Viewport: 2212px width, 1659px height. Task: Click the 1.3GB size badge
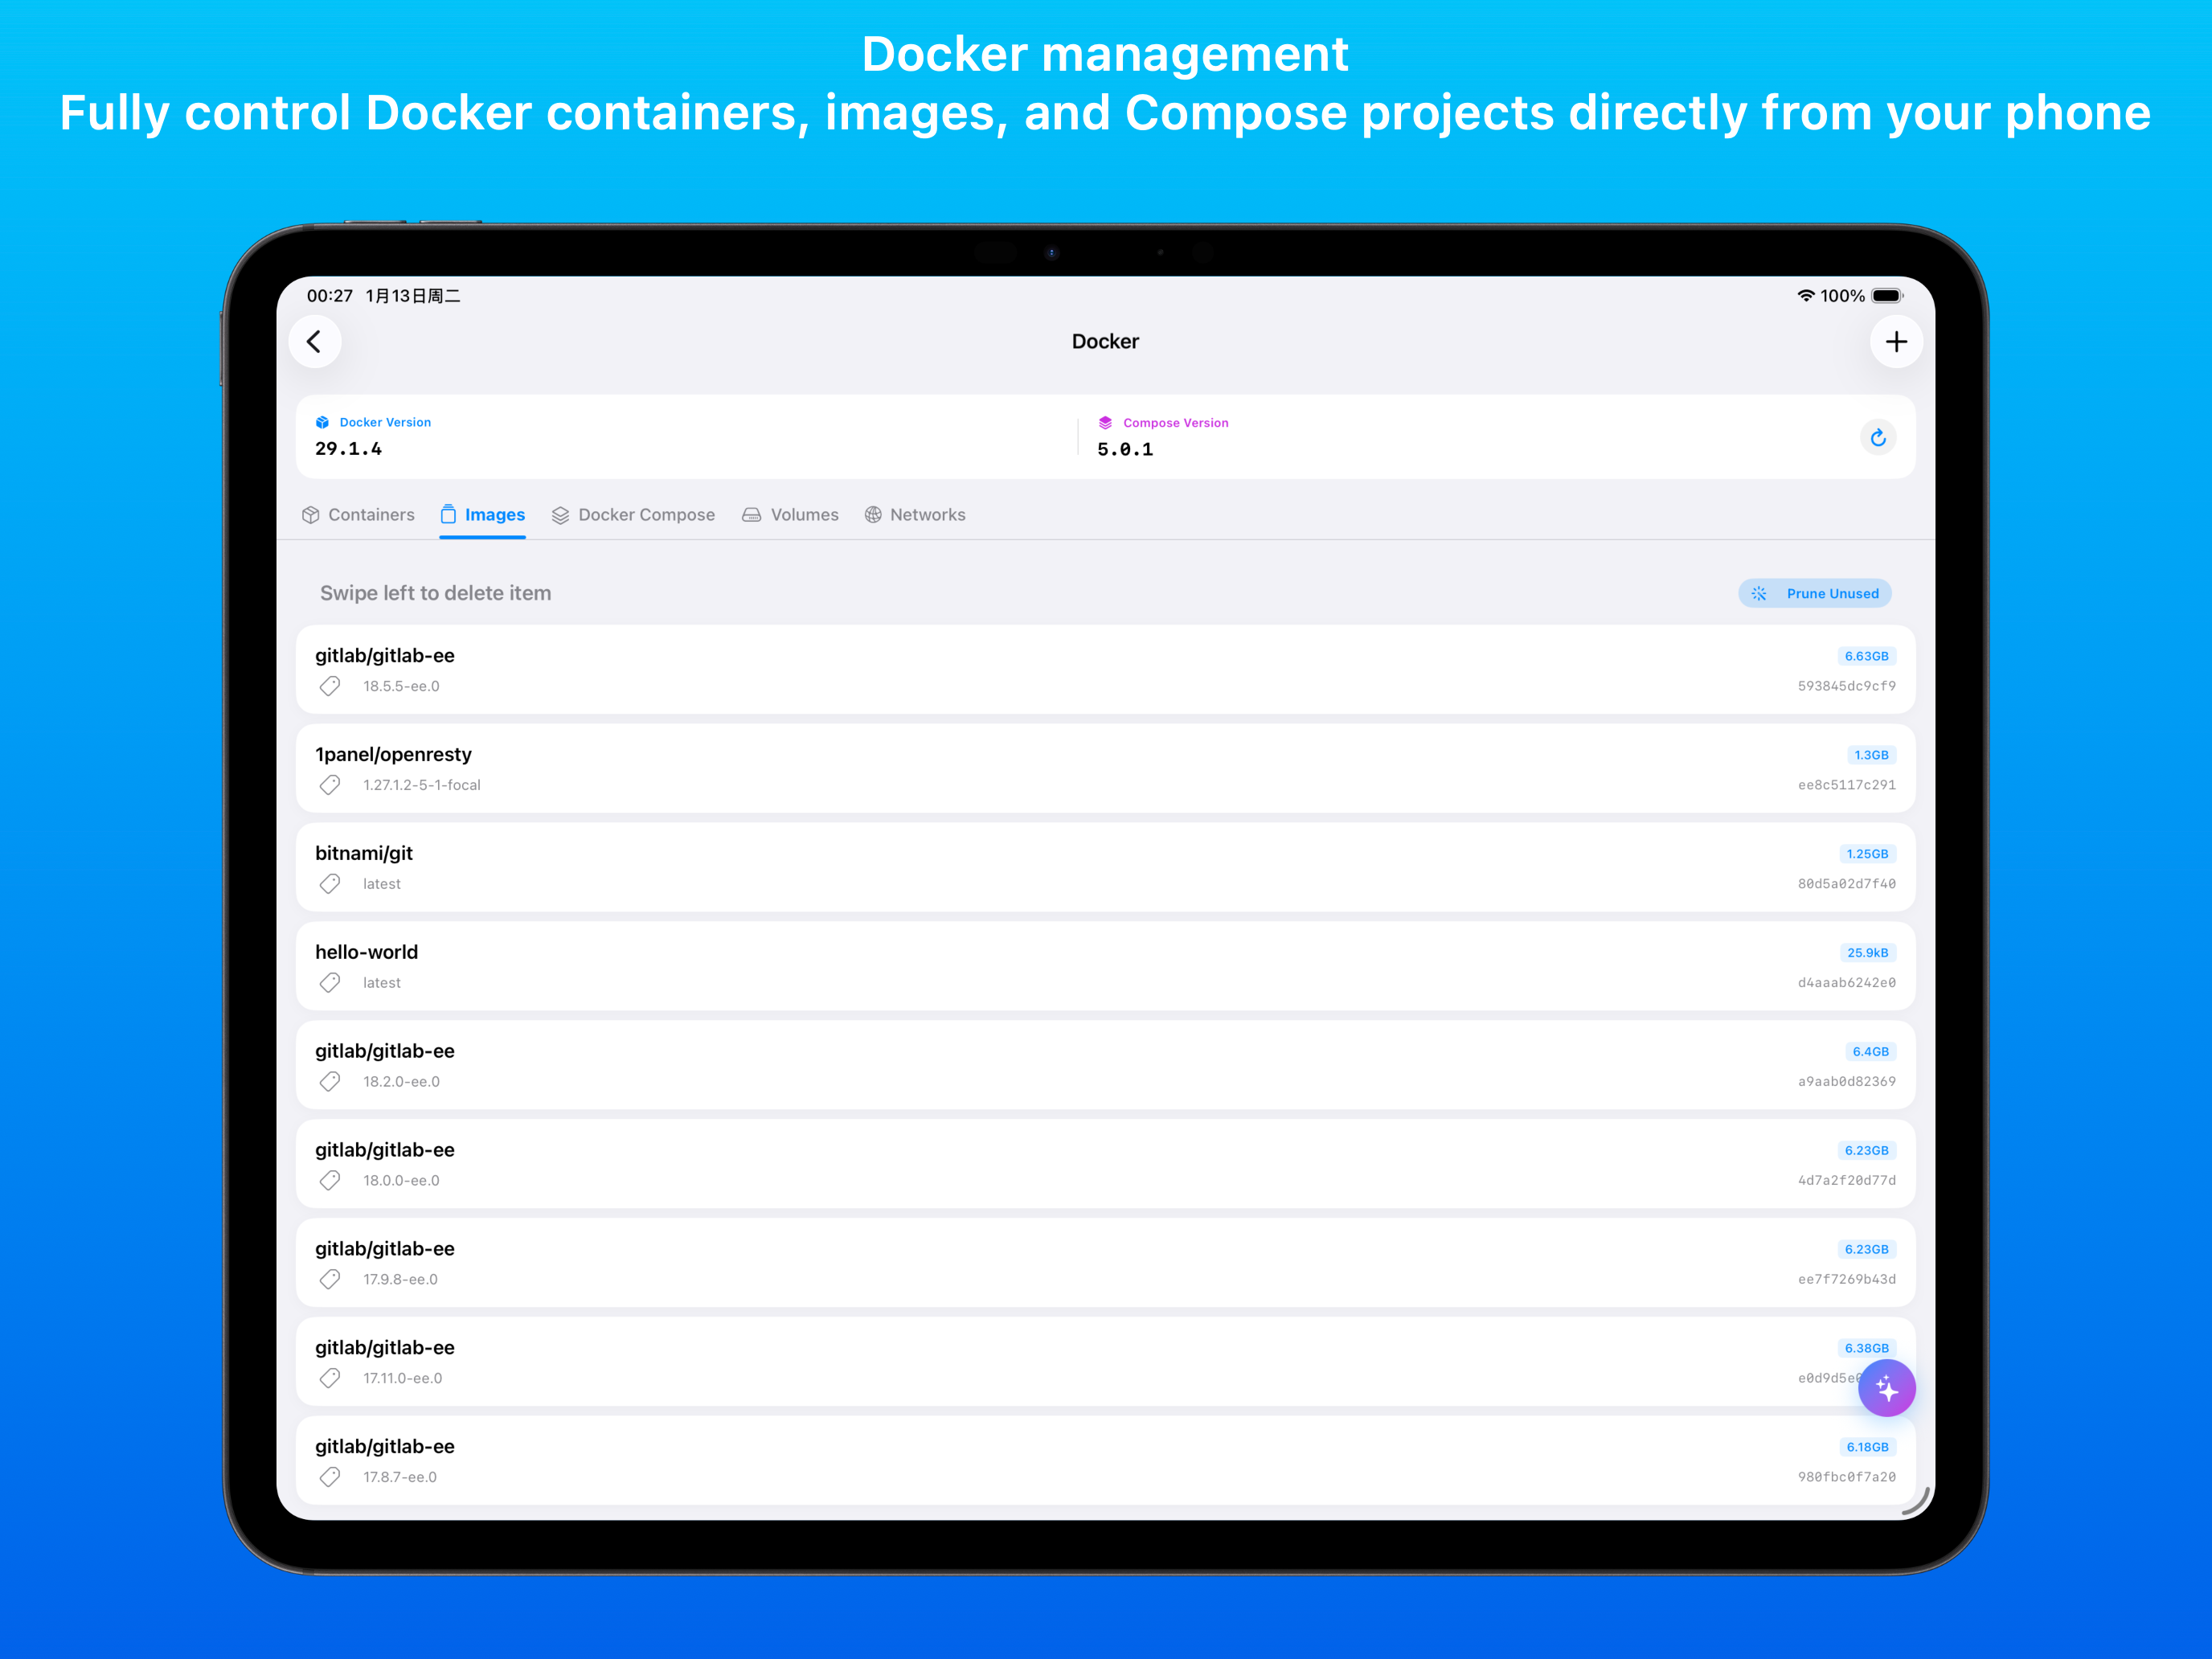(1871, 756)
